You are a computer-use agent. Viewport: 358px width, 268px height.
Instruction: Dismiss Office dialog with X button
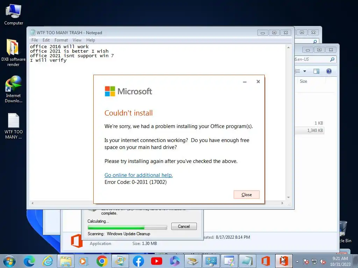(x=258, y=82)
